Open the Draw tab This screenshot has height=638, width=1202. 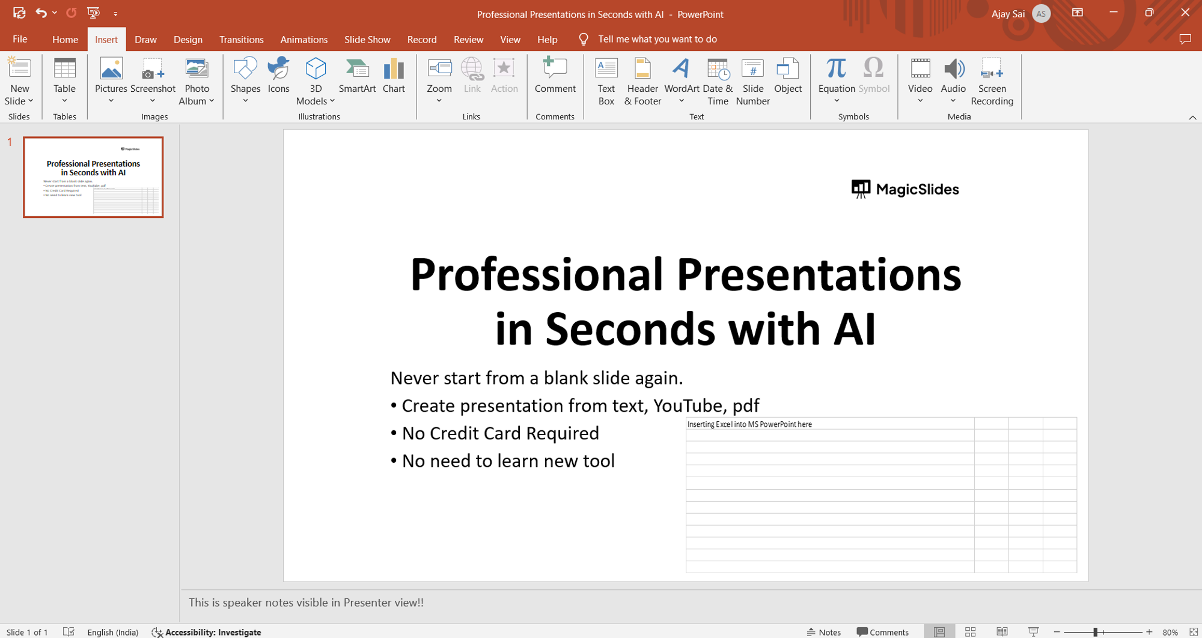pyautogui.click(x=145, y=39)
